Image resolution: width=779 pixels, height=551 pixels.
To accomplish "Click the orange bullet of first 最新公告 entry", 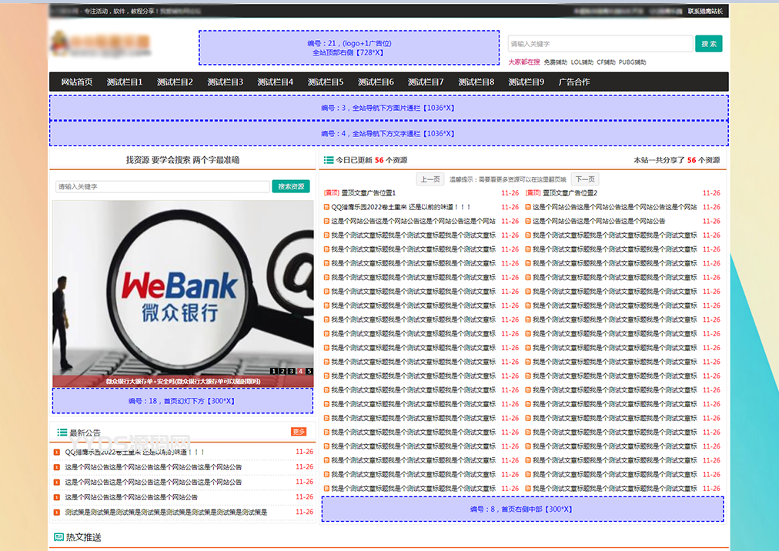I will (x=57, y=452).
